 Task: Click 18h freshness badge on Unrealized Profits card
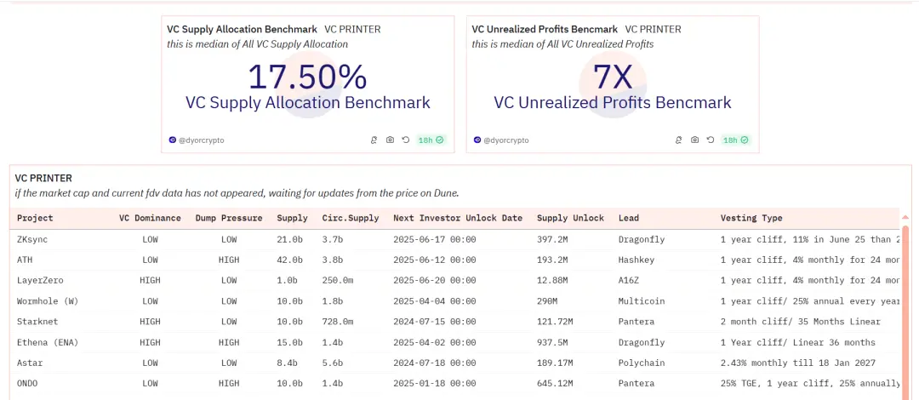tap(735, 140)
